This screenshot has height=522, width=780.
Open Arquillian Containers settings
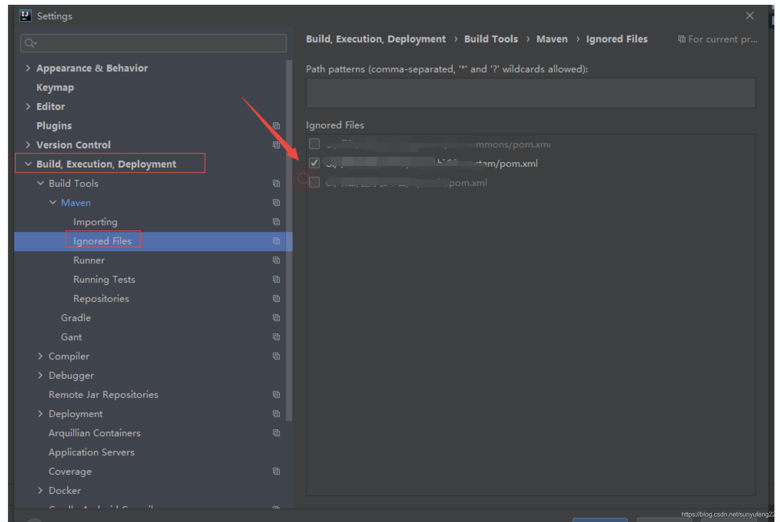pyautogui.click(x=95, y=433)
